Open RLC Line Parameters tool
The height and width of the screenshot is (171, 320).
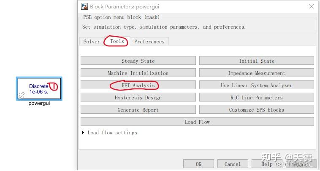pyautogui.click(x=256, y=98)
